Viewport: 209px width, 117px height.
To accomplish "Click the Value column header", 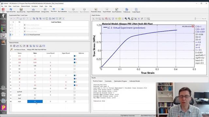I will click(35, 53).
